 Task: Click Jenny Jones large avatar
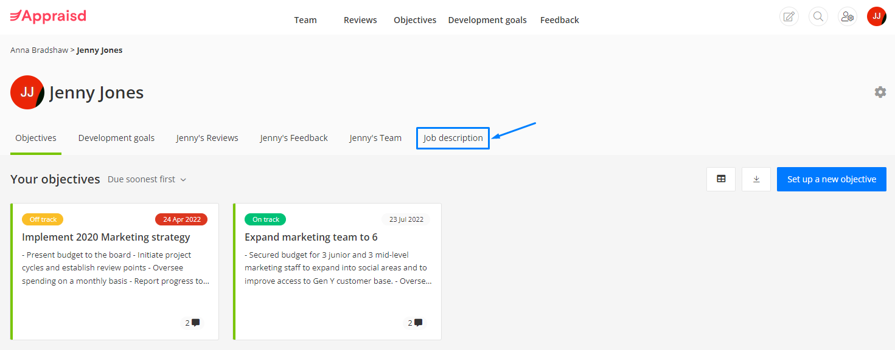(27, 92)
